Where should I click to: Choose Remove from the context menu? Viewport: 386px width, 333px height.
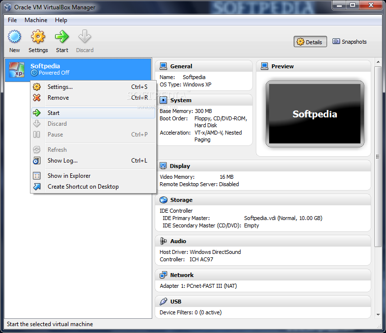58,98
